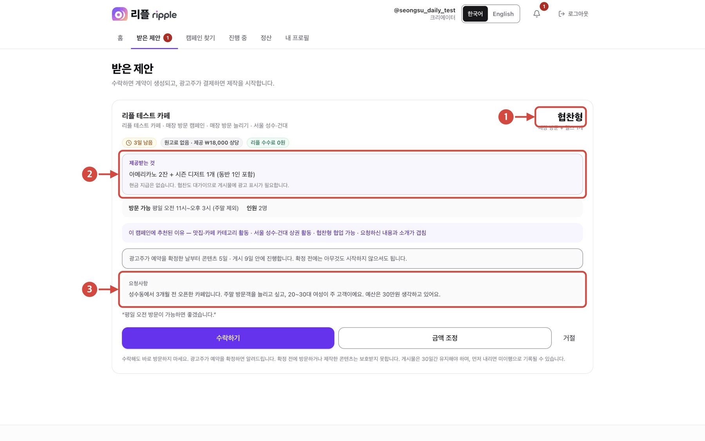Click the ripple logo icon

[119, 14]
